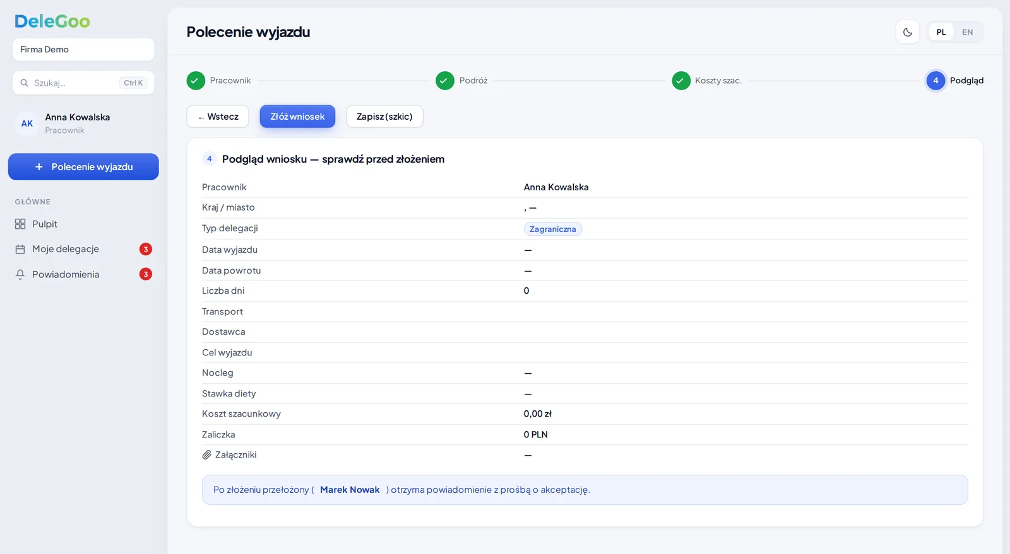This screenshot has height=554, width=1010.
Task: Click the DeleGoo logo
Action: (52, 21)
